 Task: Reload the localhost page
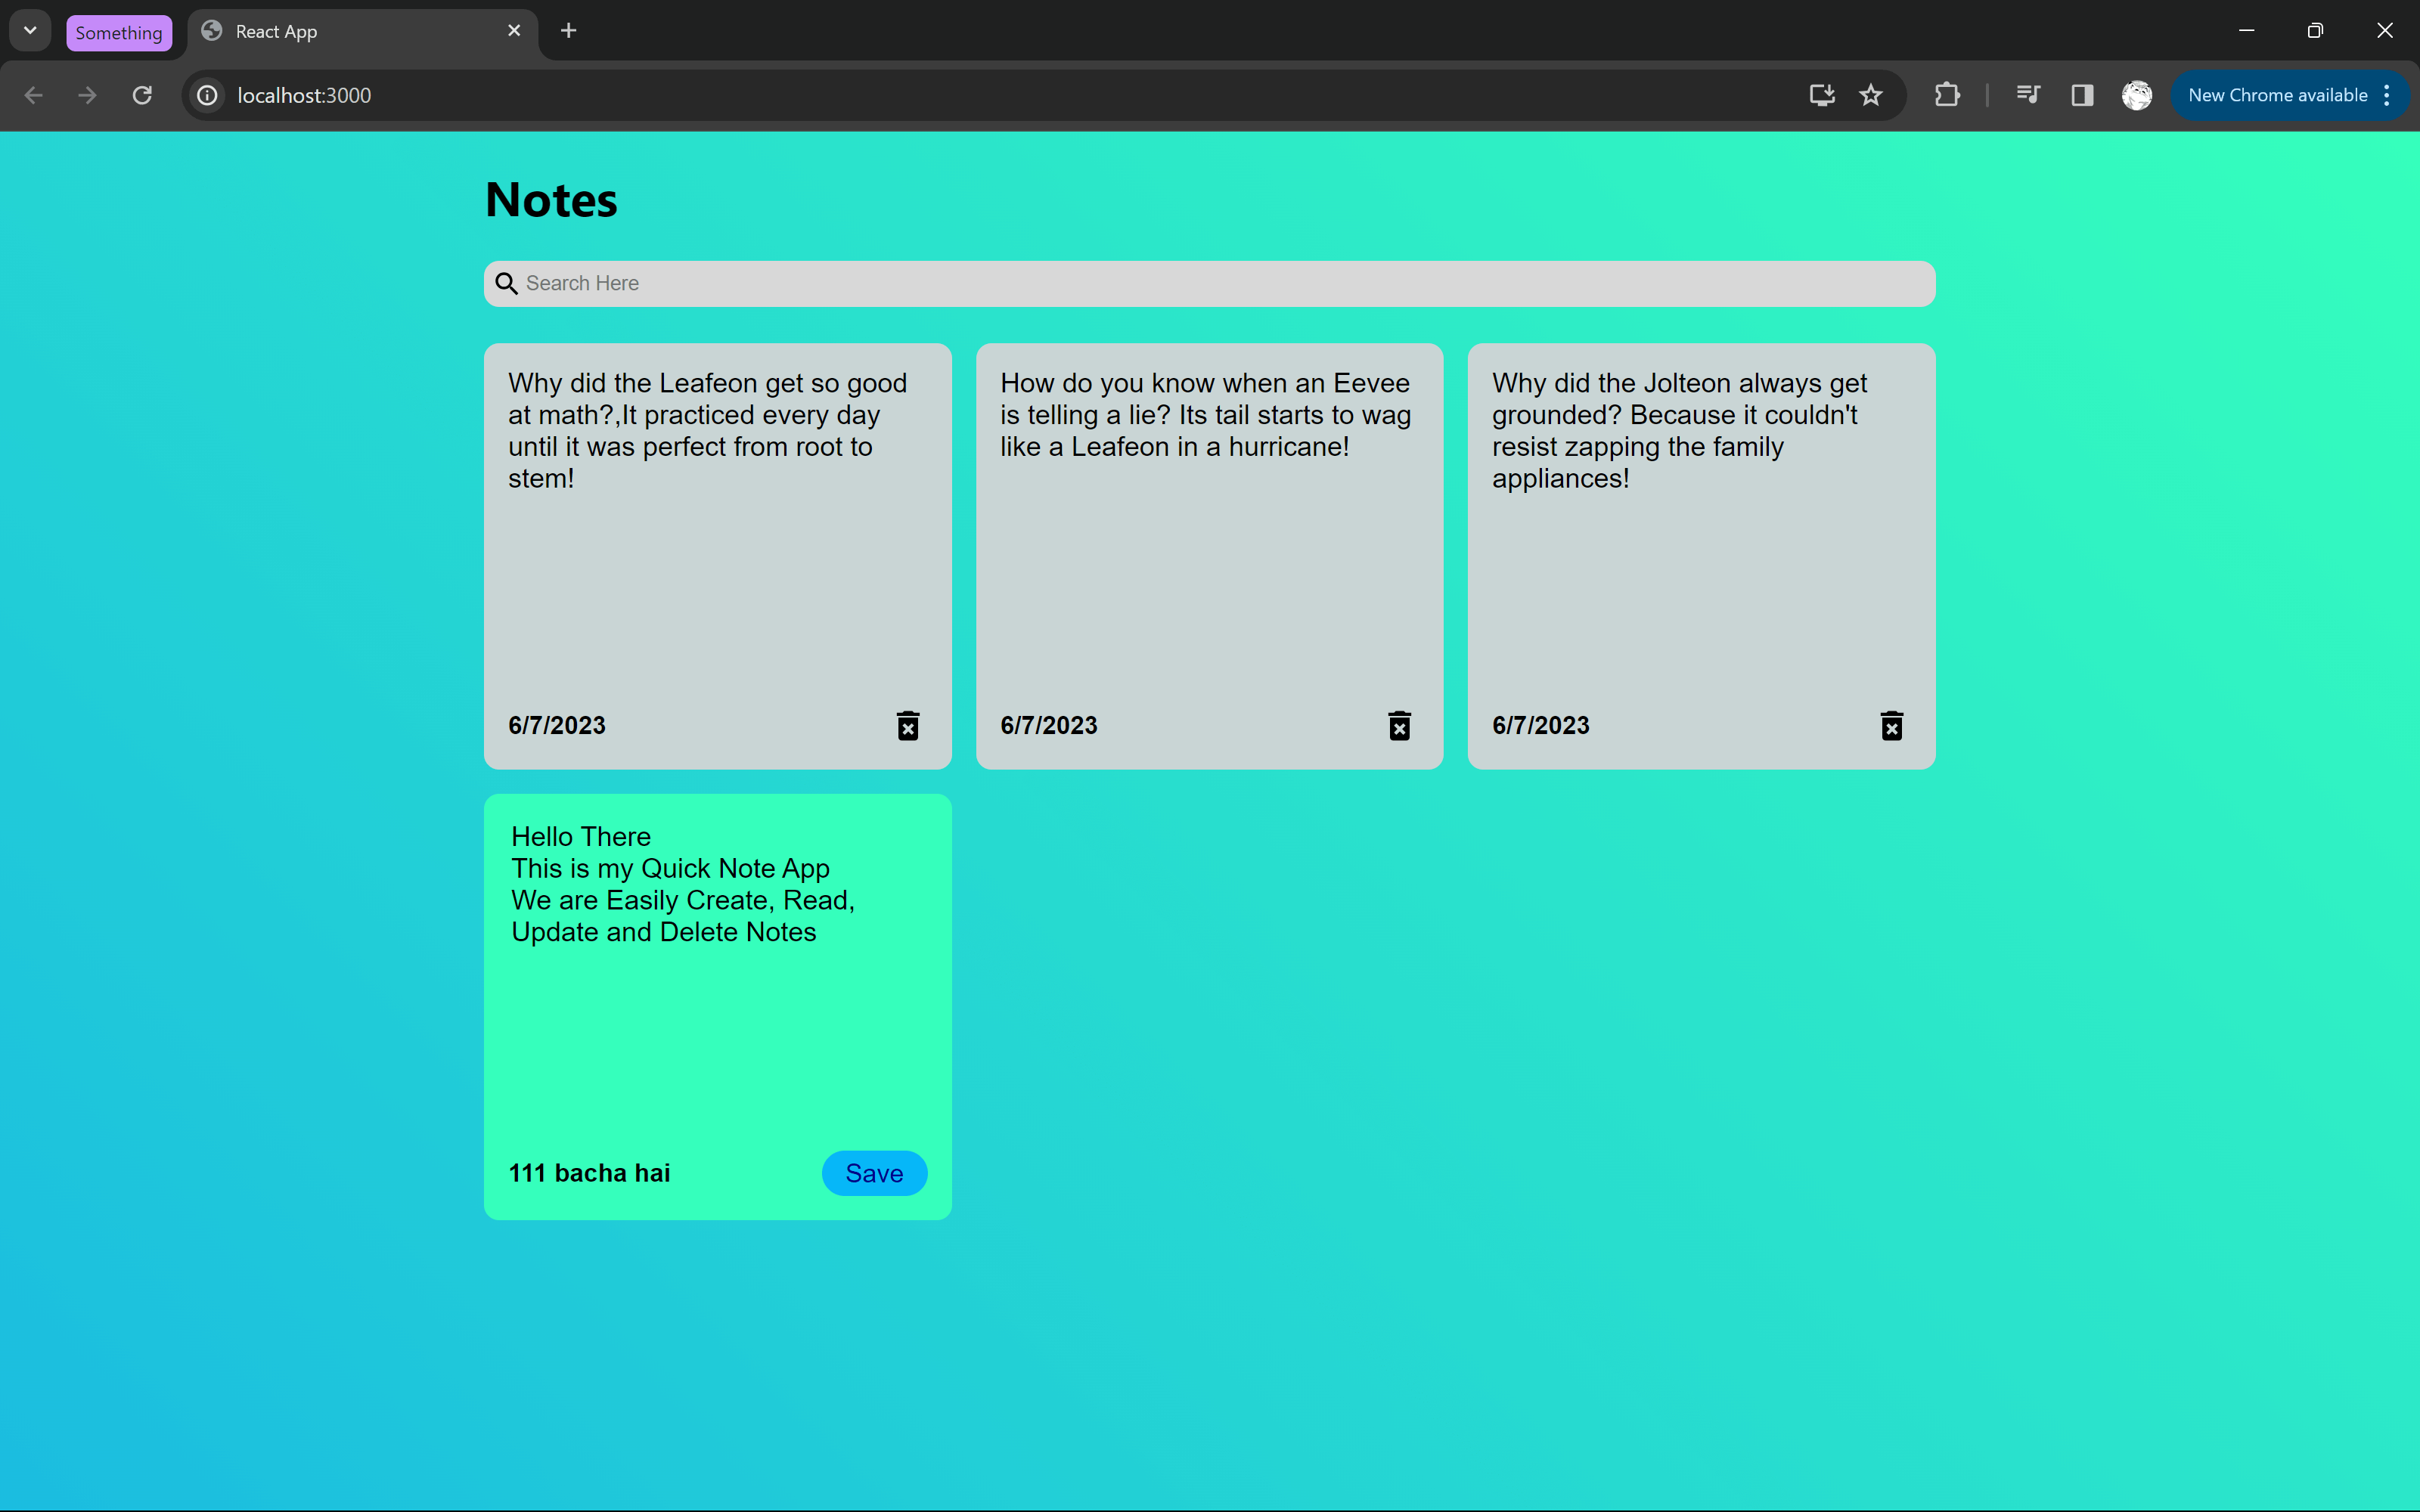(142, 95)
